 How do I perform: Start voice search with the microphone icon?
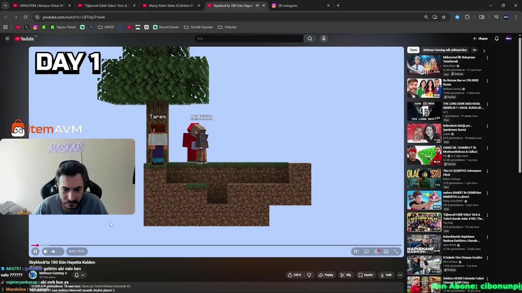[x=324, y=39]
